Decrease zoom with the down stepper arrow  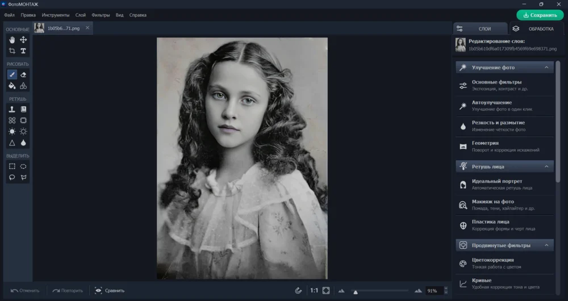pos(446,292)
